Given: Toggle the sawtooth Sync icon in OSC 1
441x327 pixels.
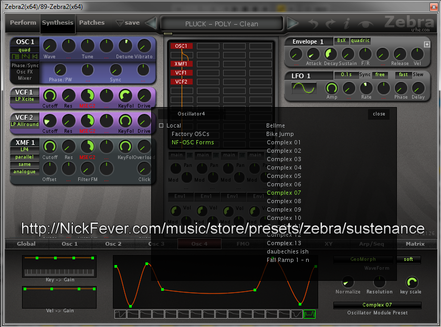Looking at the screenshot, I should [x=26, y=56].
